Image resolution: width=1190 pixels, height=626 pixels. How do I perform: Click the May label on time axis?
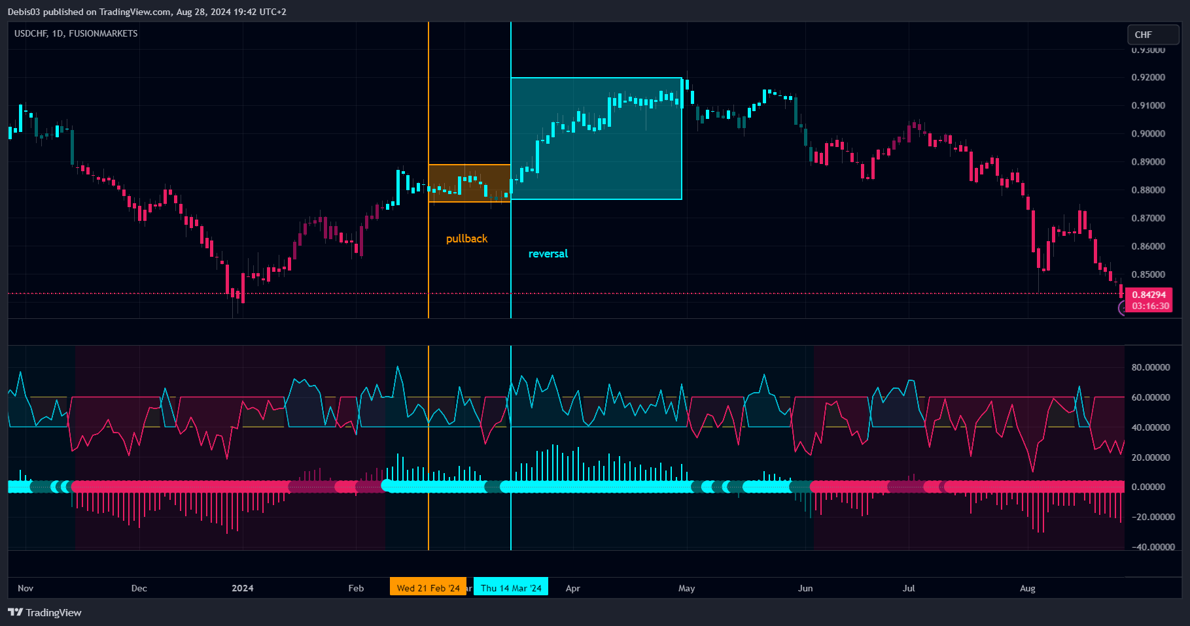687,588
